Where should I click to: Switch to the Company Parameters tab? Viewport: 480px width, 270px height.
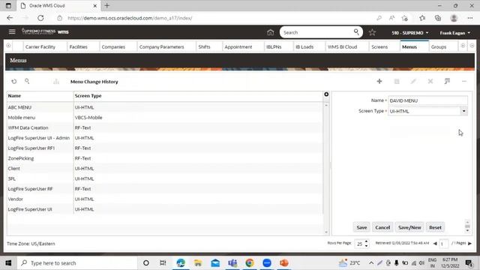[162, 46]
